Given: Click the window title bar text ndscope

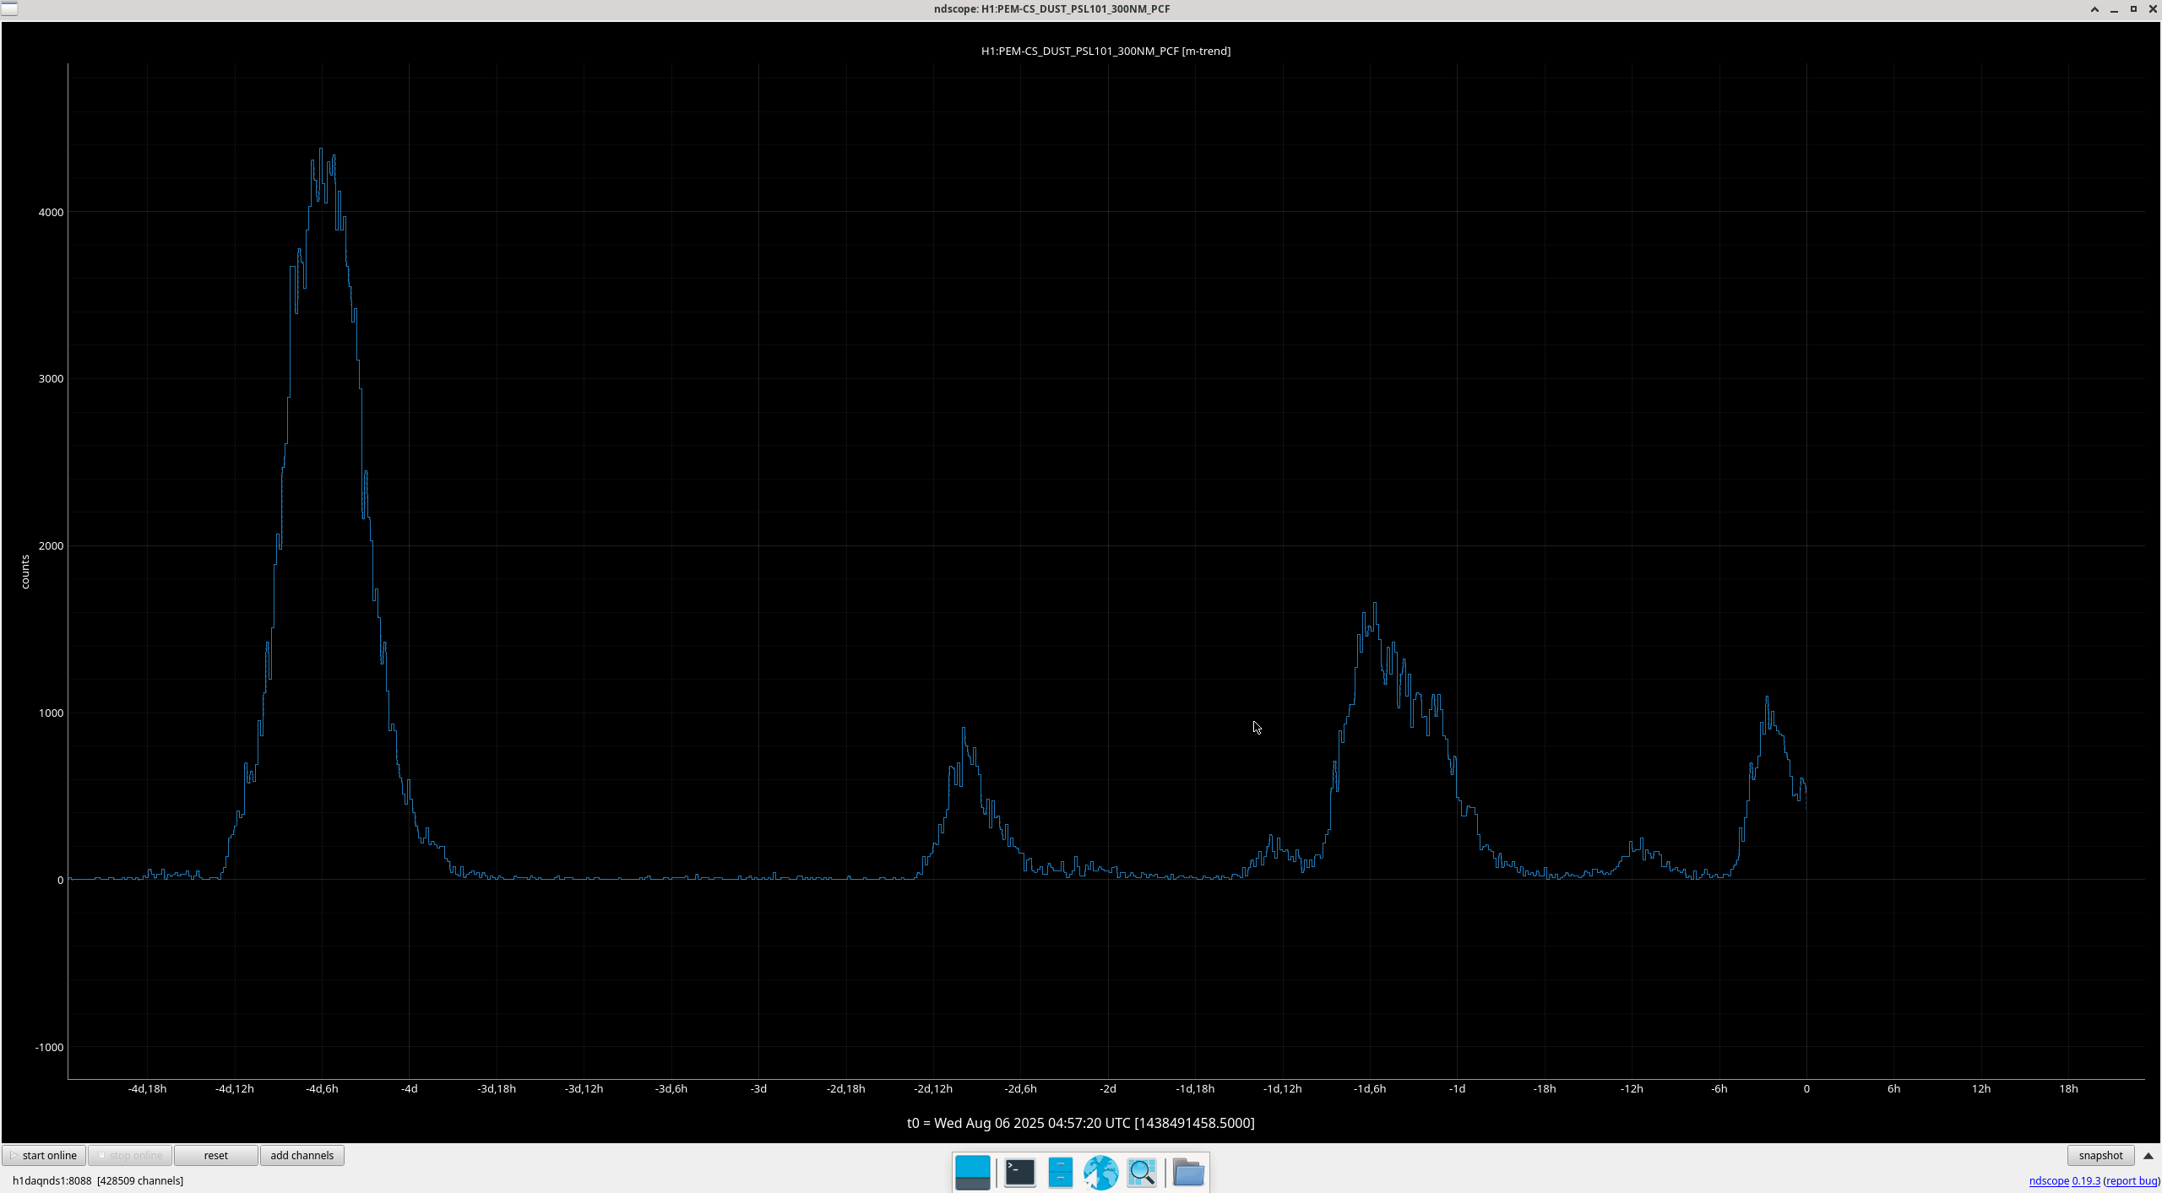Looking at the screenshot, I should (1051, 8).
